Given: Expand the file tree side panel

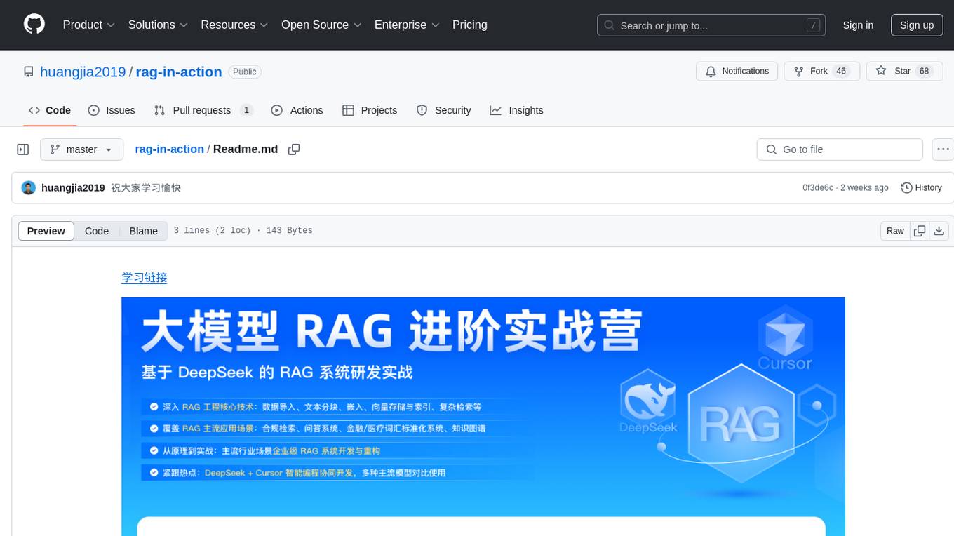Looking at the screenshot, I should point(23,149).
